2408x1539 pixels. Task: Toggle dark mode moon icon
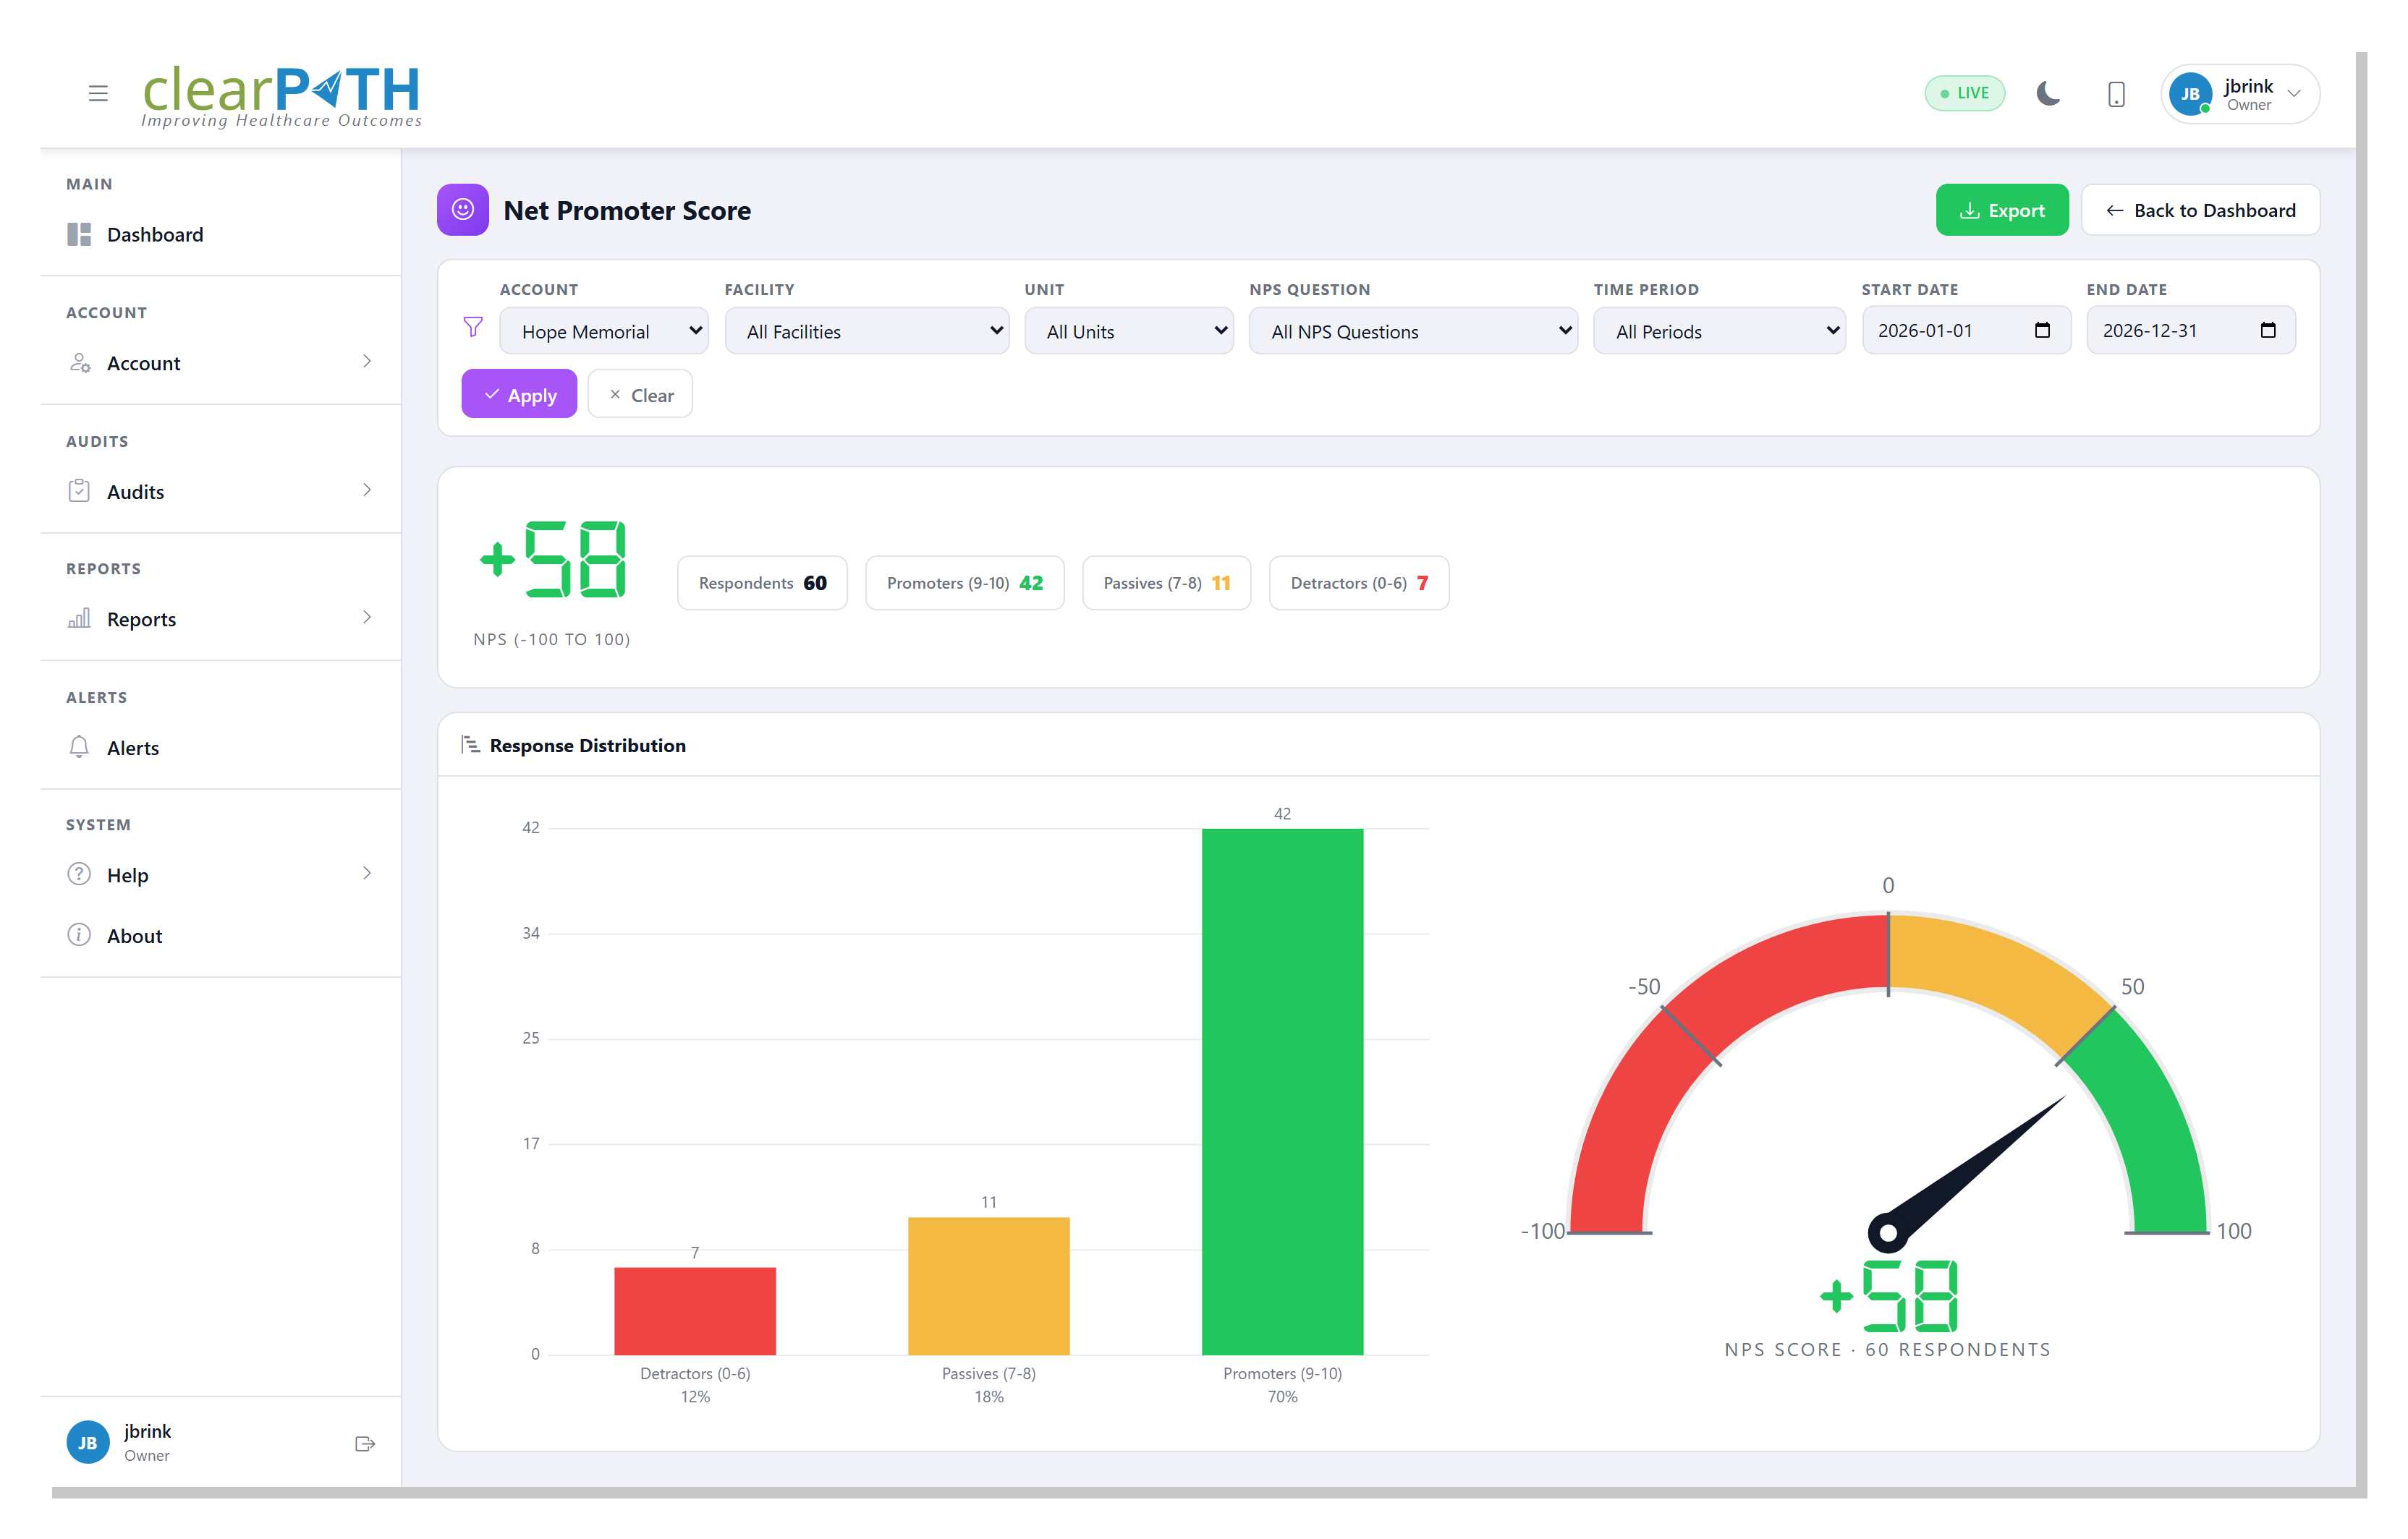coord(2049,93)
